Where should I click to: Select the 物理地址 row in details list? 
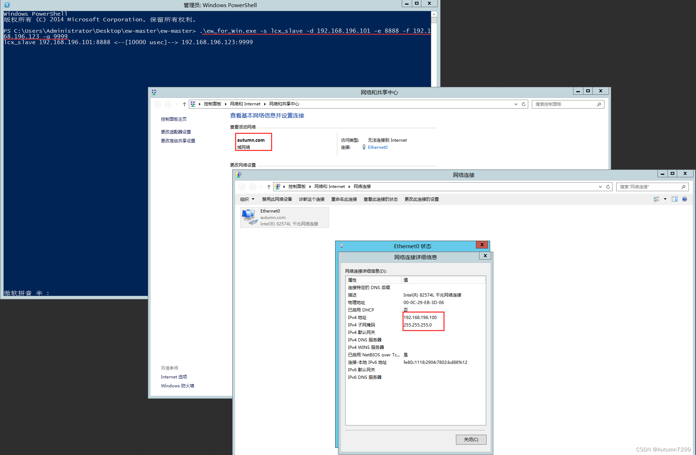(x=415, y=303)
